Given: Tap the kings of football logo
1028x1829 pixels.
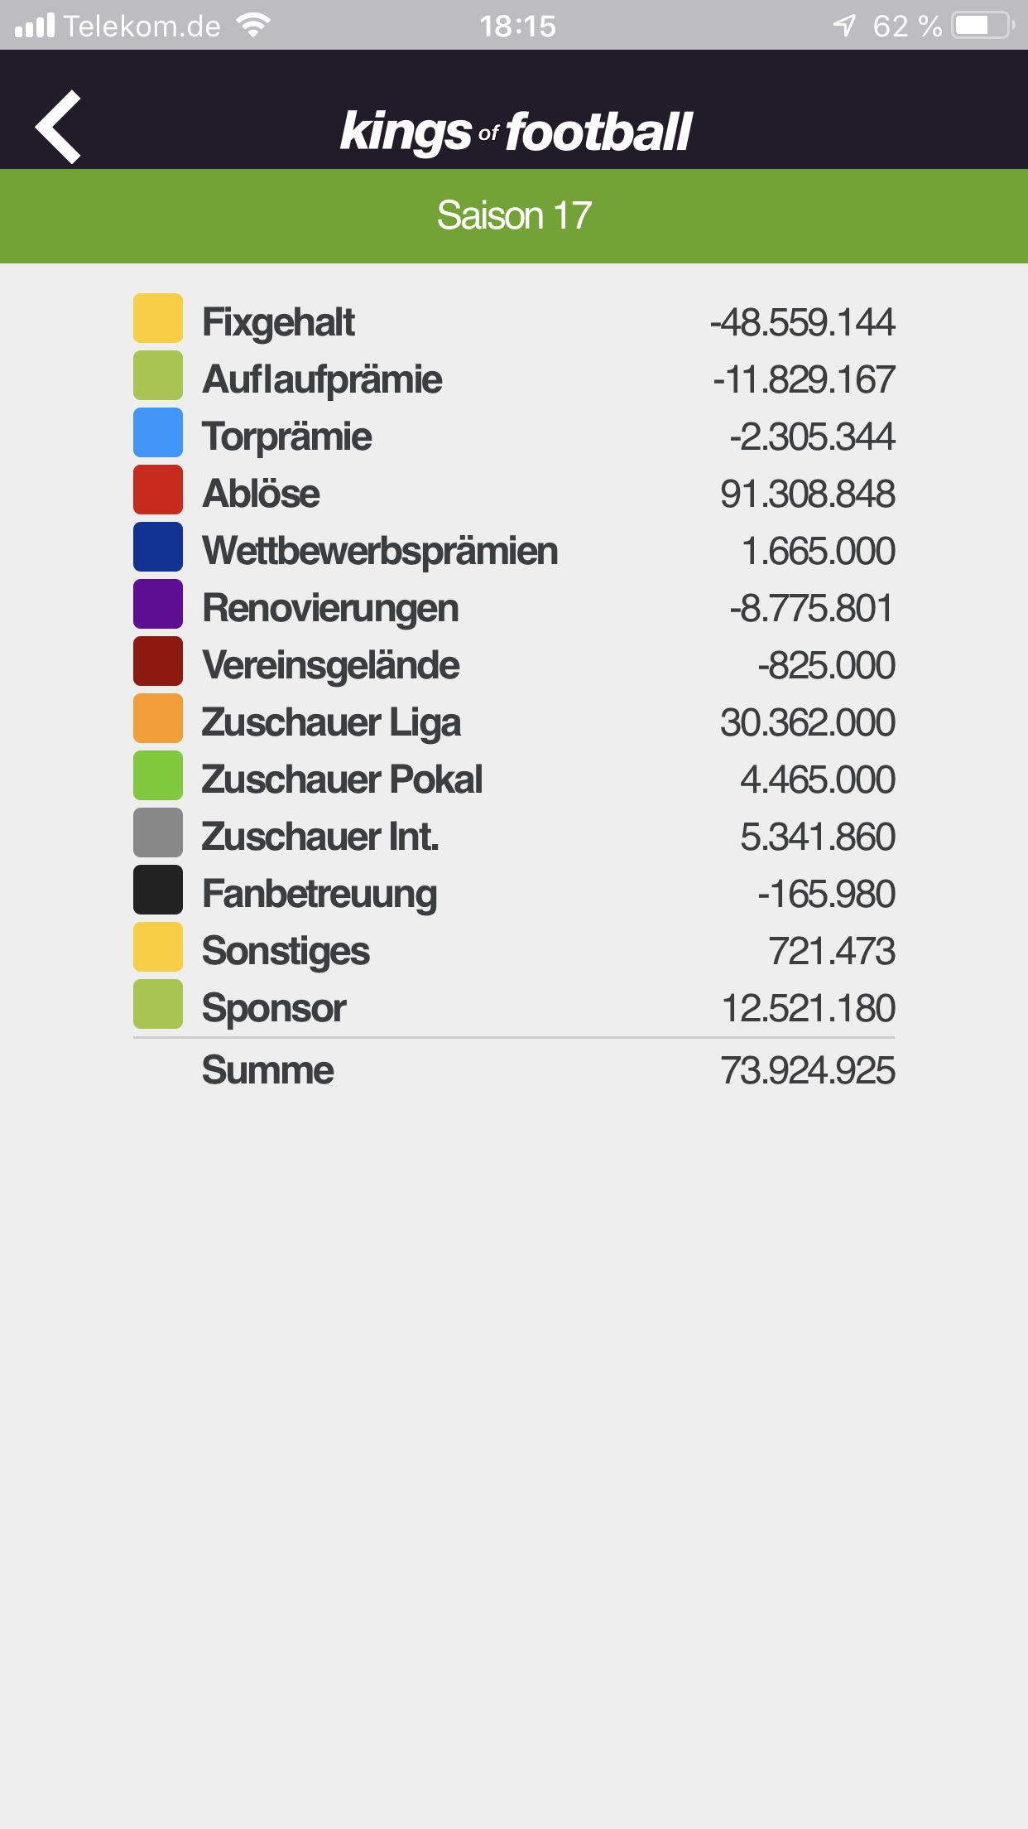Looking at the screenshot, I should (516, 132).
